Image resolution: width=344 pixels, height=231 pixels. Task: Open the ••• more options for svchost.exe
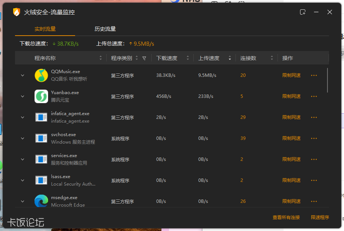pos(314,138)
